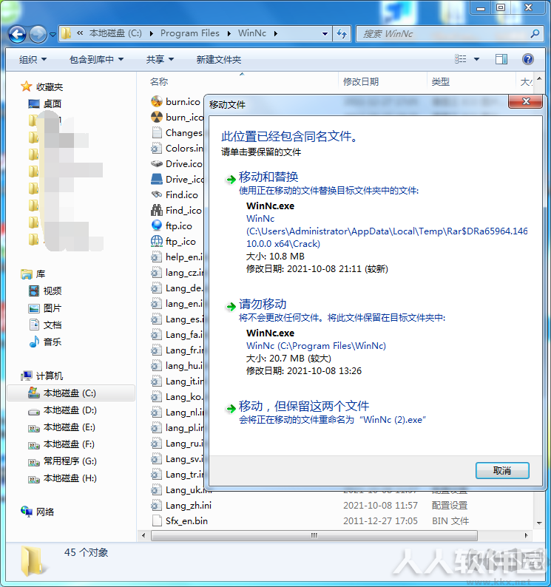
Task: Choose 请勿移动 option
Action: (x=263, y=304)
